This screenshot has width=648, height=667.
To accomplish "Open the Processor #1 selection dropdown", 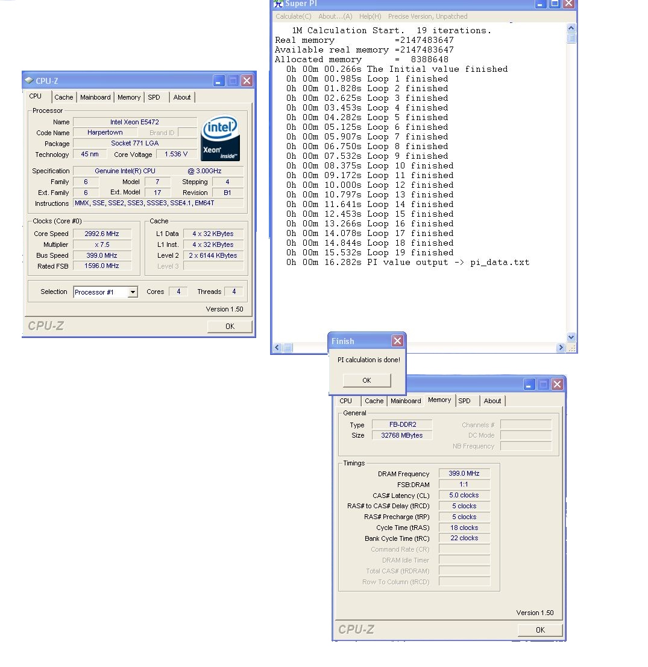I will tap(133, 292).
